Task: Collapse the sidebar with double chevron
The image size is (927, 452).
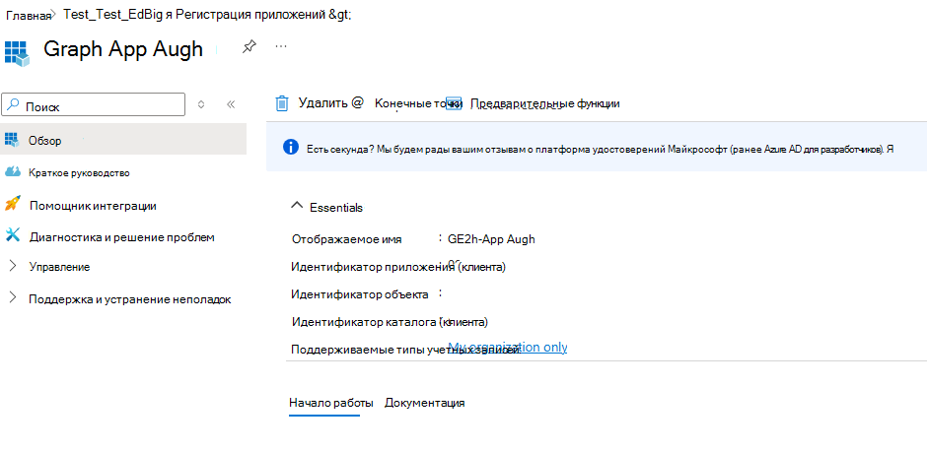Action: [x=231, y=104]
